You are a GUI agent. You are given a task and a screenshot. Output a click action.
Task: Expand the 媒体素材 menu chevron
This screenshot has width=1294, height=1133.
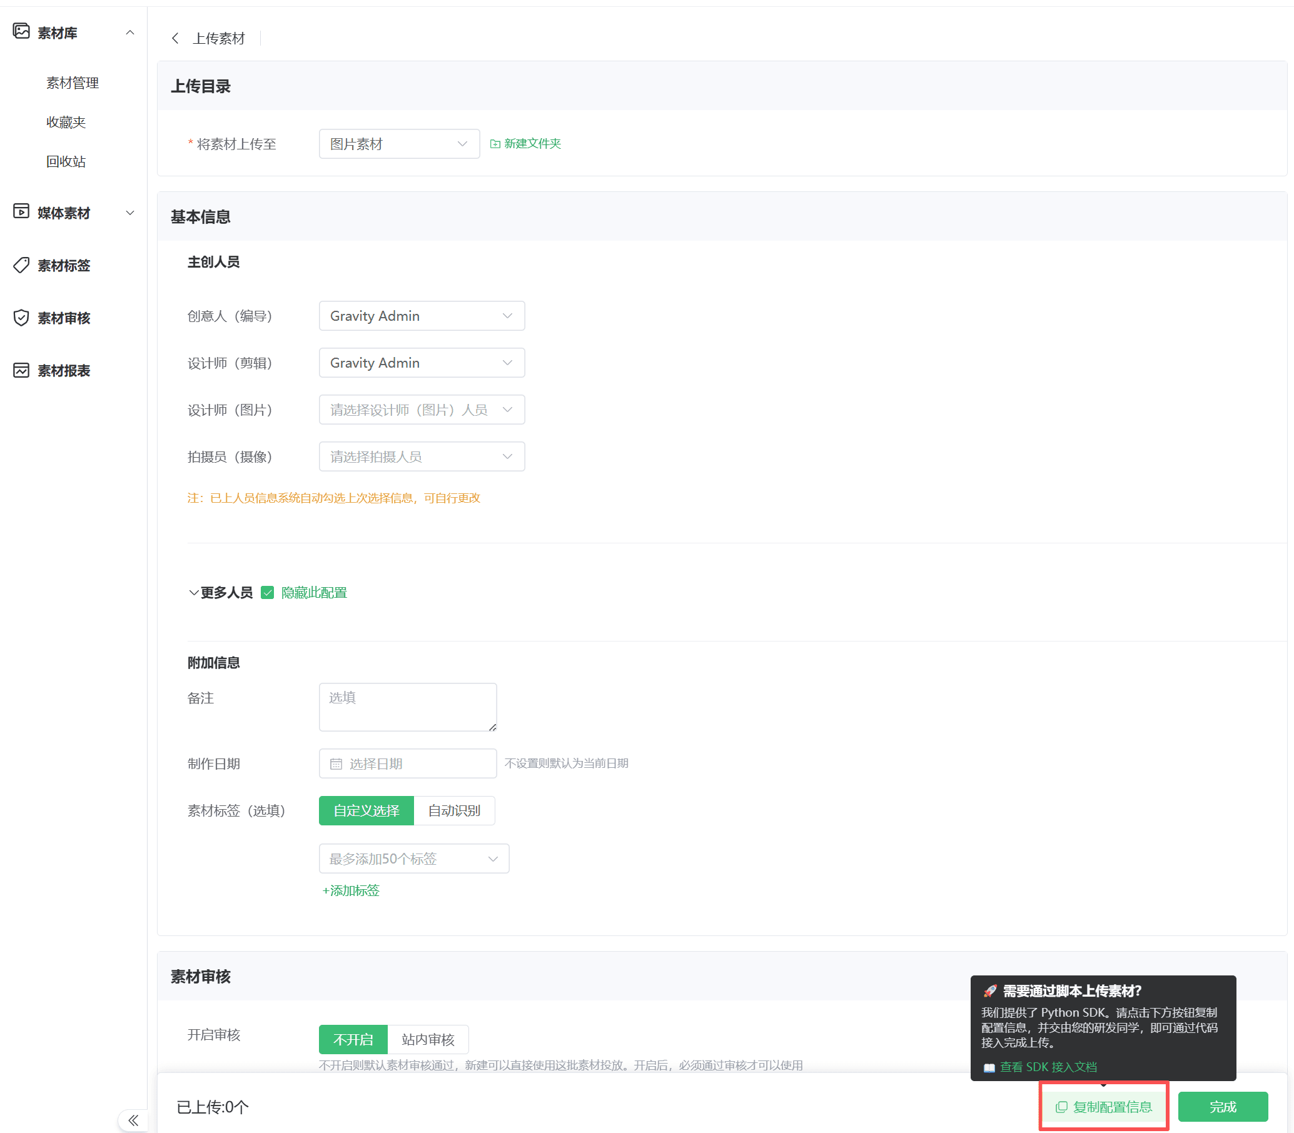coord(129,213)
